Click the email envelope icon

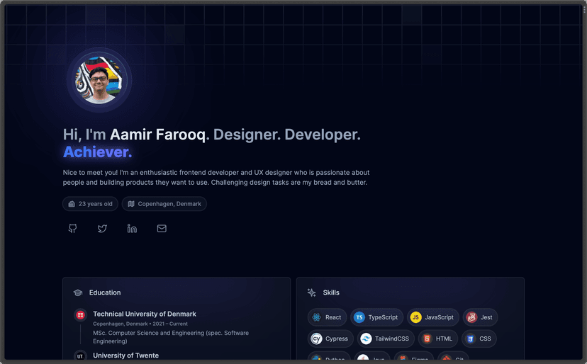[x=162, y=228]
